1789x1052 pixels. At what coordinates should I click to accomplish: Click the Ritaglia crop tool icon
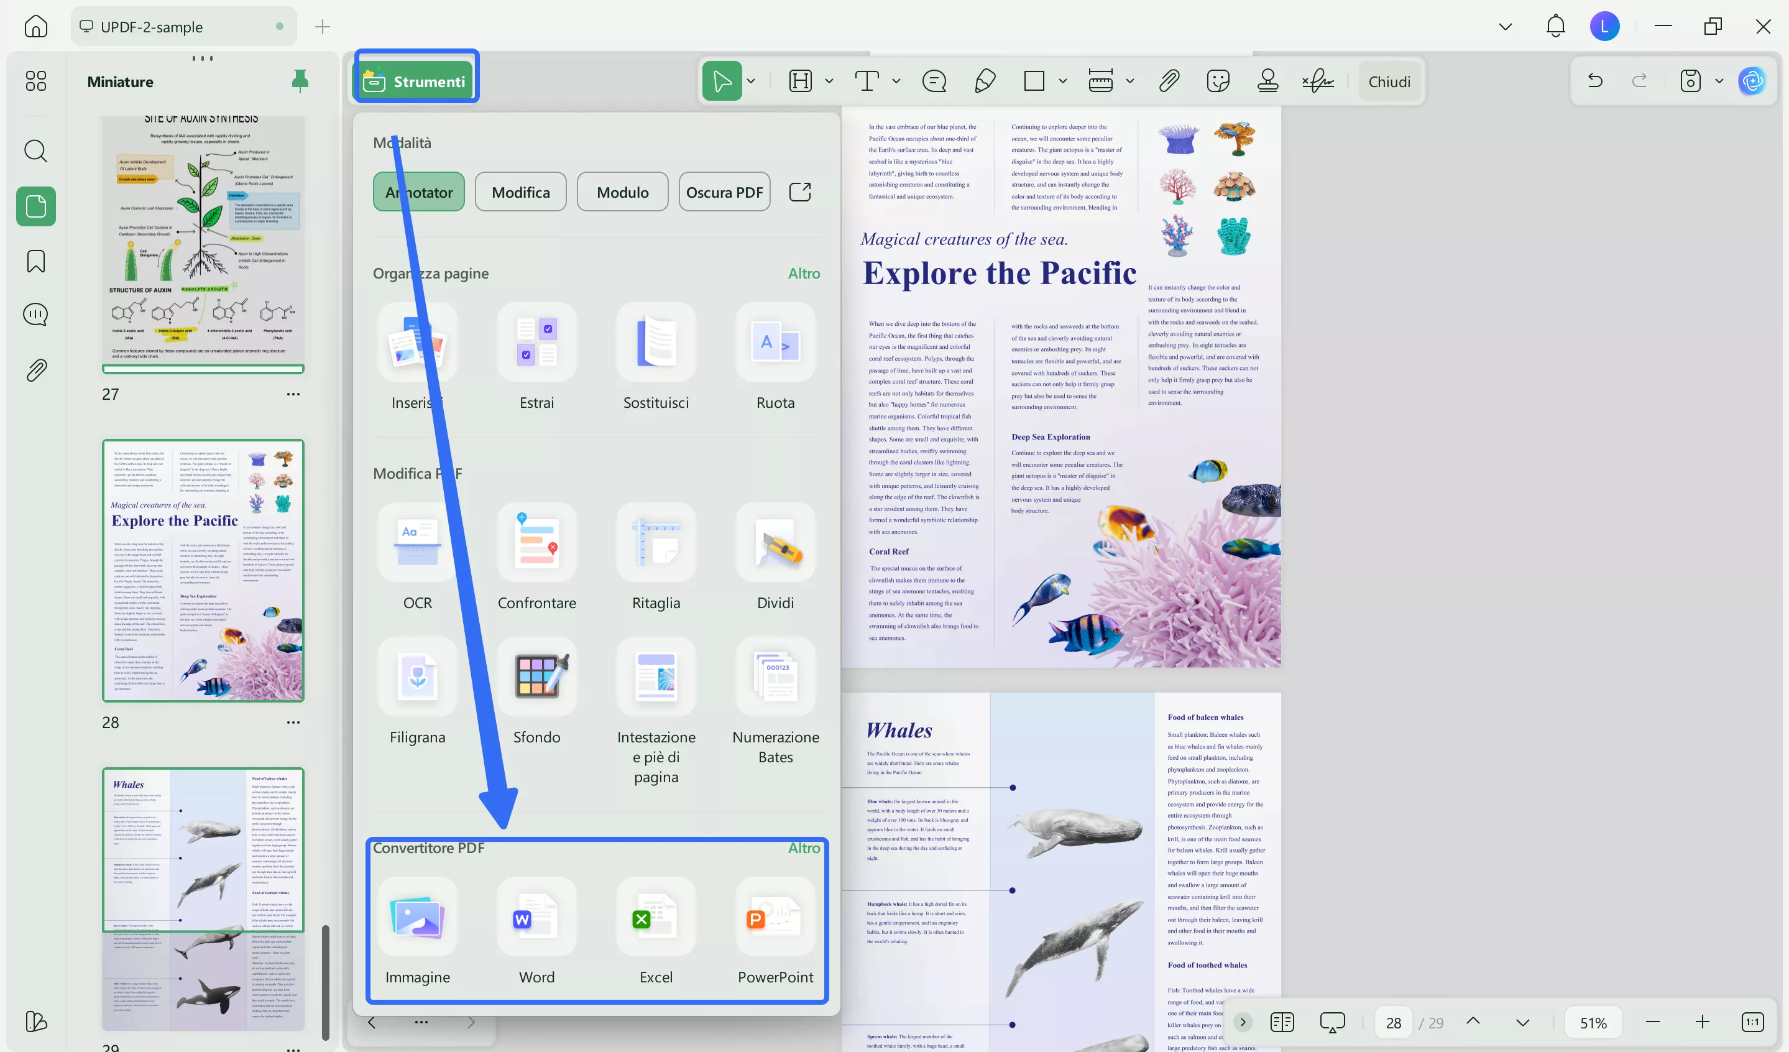[x=656, y=543]
